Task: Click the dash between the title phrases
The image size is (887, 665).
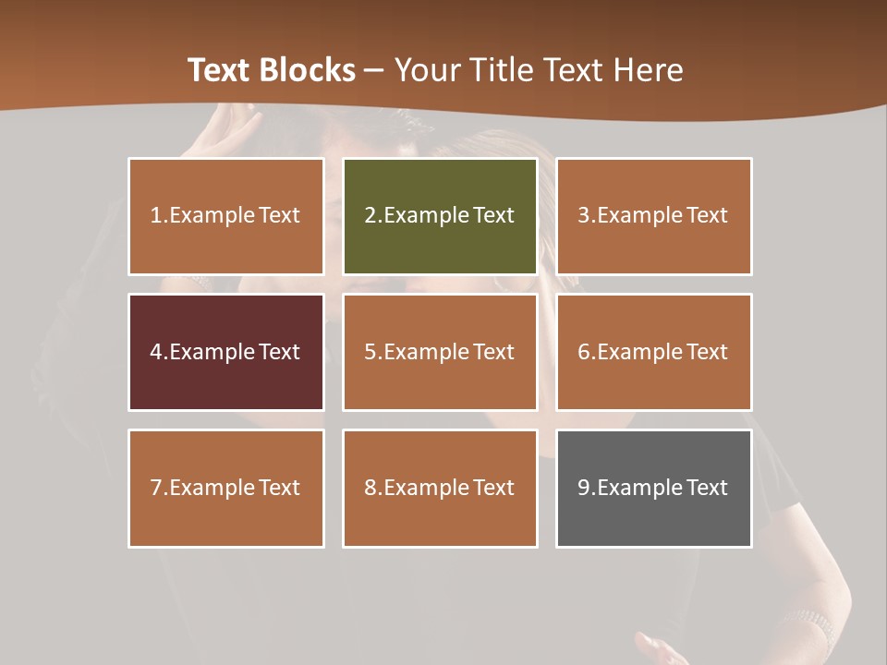Action: [x=374, y=71]
